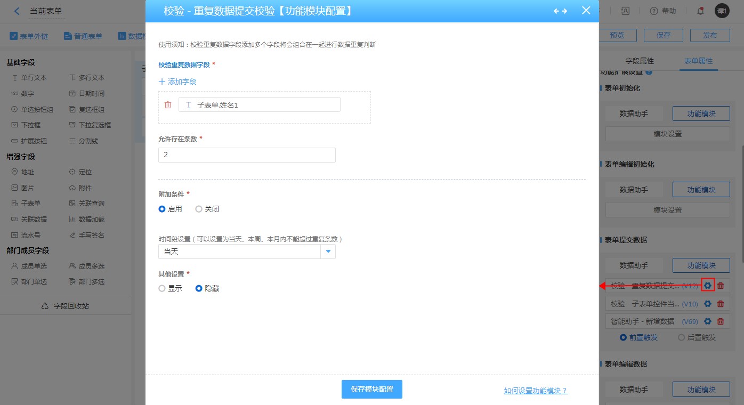Select 启用 for 附加条件

point(162,209)
